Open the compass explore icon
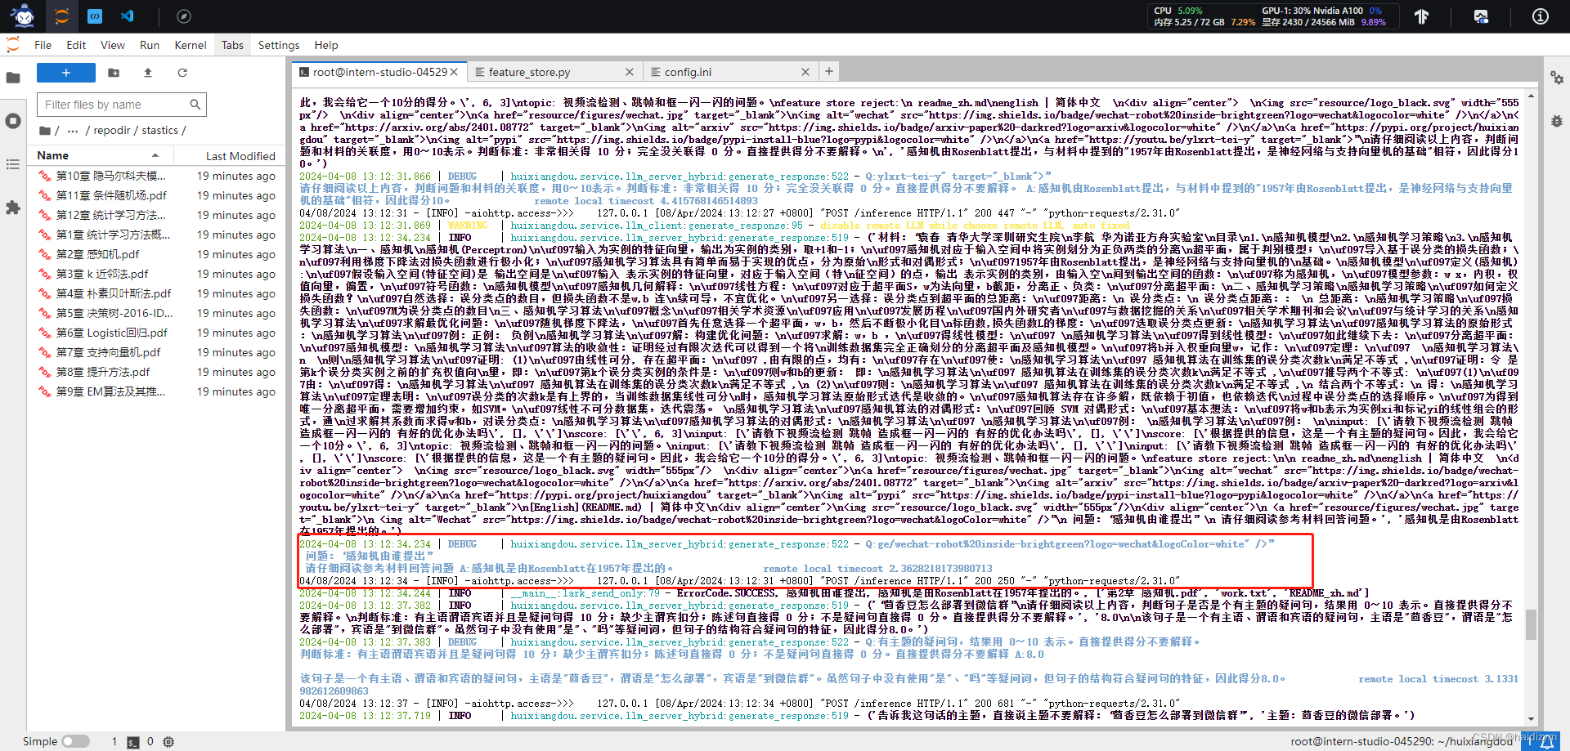The height and width of the screenshot is (751, 1570). pyautogui.click(x=184, y=16)
